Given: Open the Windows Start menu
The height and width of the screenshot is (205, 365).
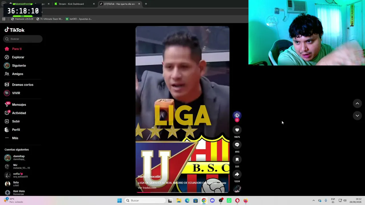Looking at the screenshot, I should [x=119, y=200].
